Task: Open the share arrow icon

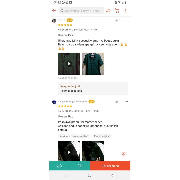Action: point(108,11)
